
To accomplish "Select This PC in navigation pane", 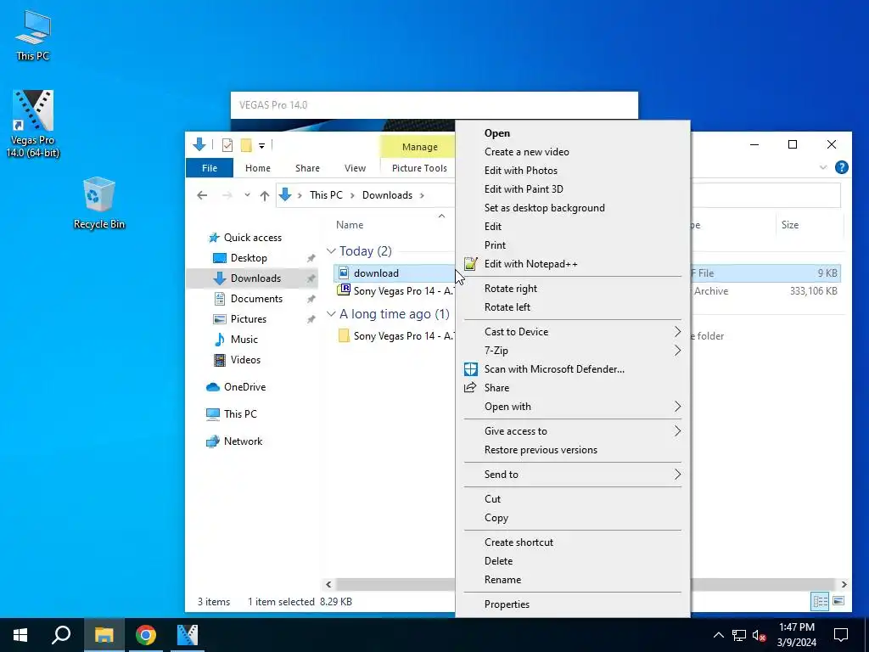I will 240,413.
